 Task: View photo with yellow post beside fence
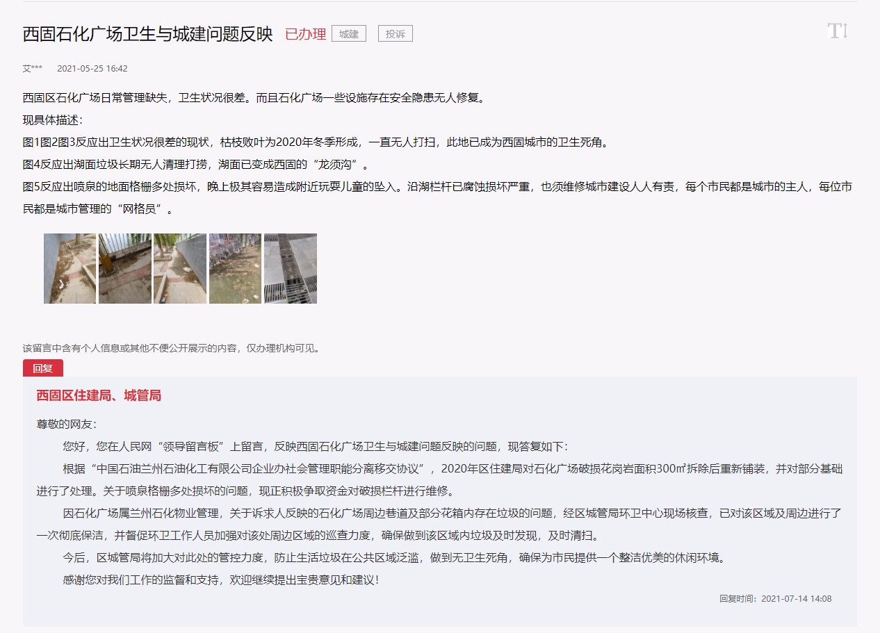point(125,268)
